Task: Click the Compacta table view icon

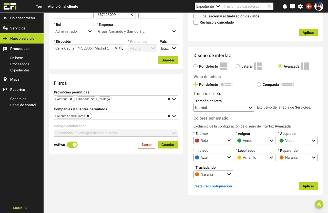Action: [x=287, y=84]
